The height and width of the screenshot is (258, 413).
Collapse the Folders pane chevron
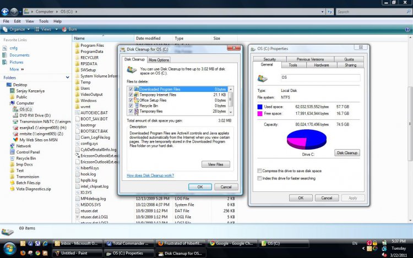tap(67, 78)
